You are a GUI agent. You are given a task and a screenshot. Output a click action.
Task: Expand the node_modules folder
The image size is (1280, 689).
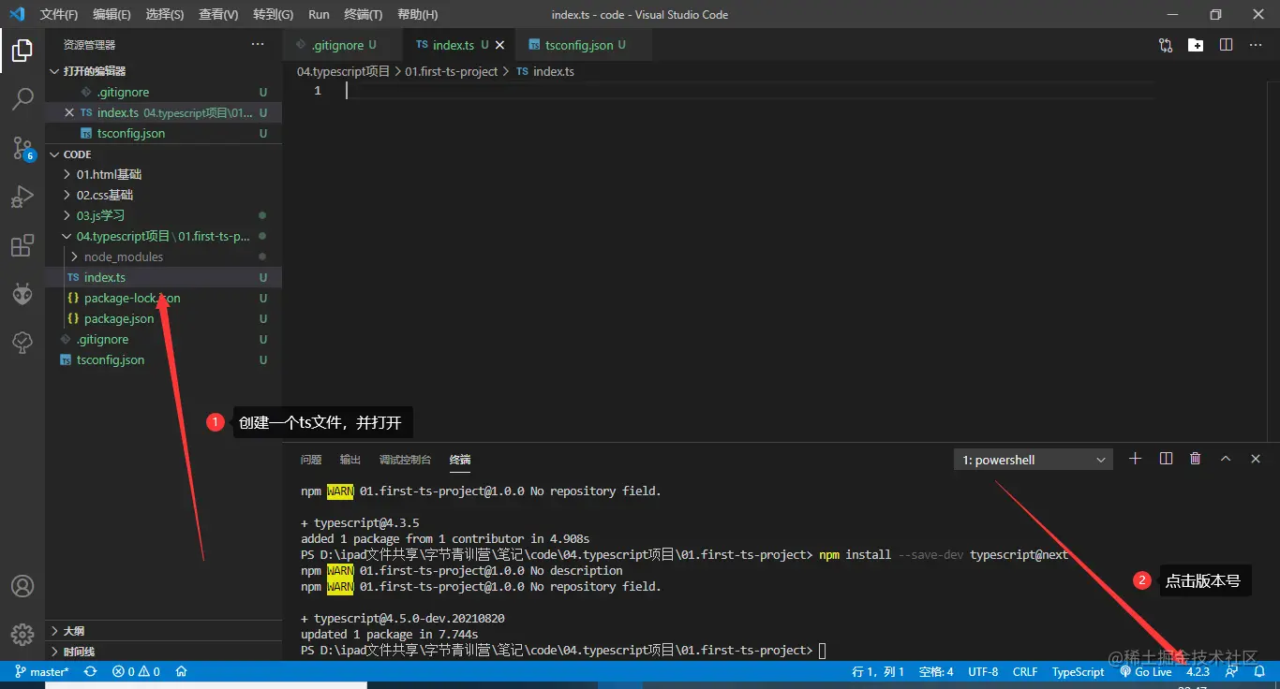164,257
